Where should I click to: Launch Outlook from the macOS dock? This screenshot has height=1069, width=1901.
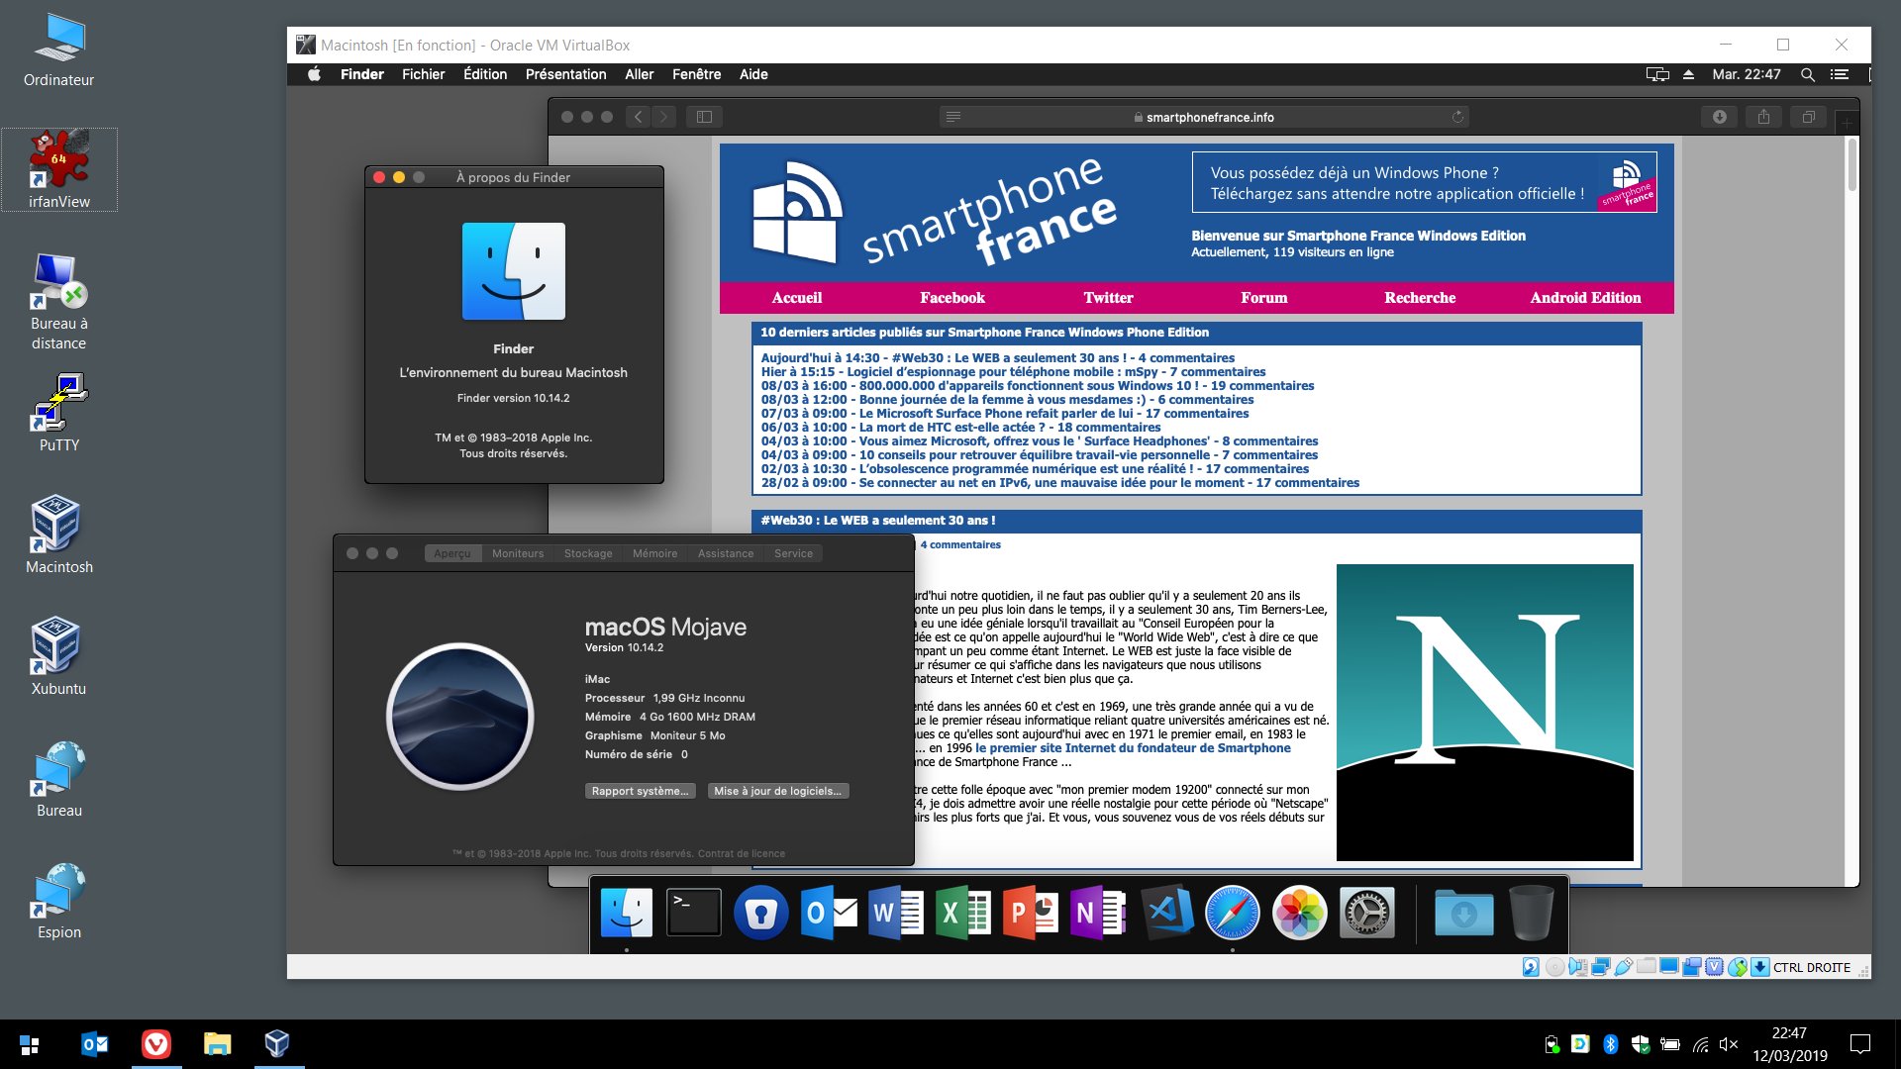pos(829,912)
